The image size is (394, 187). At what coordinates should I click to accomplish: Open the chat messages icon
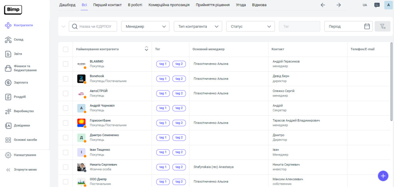[377, 5]
